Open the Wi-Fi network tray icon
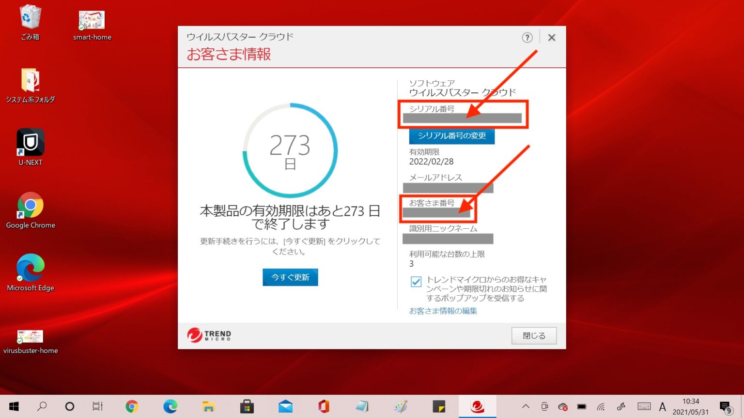The width and height of the screenshot is (744, 418). coord(601,407)
